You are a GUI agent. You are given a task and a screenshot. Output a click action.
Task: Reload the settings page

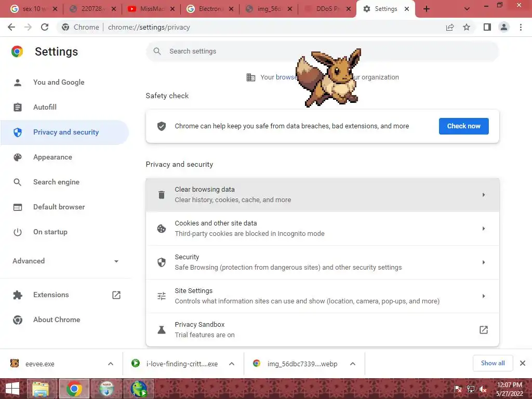point(45,27)
